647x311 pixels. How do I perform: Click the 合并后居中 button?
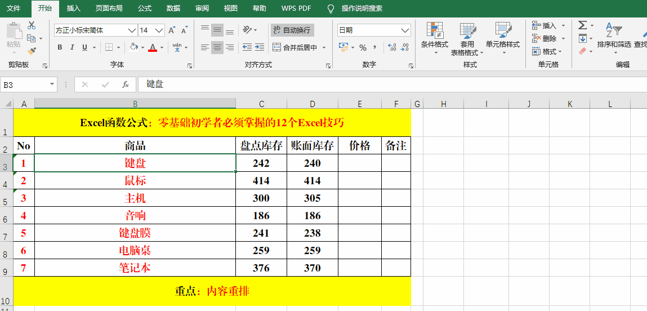click(x=295, y=47)
